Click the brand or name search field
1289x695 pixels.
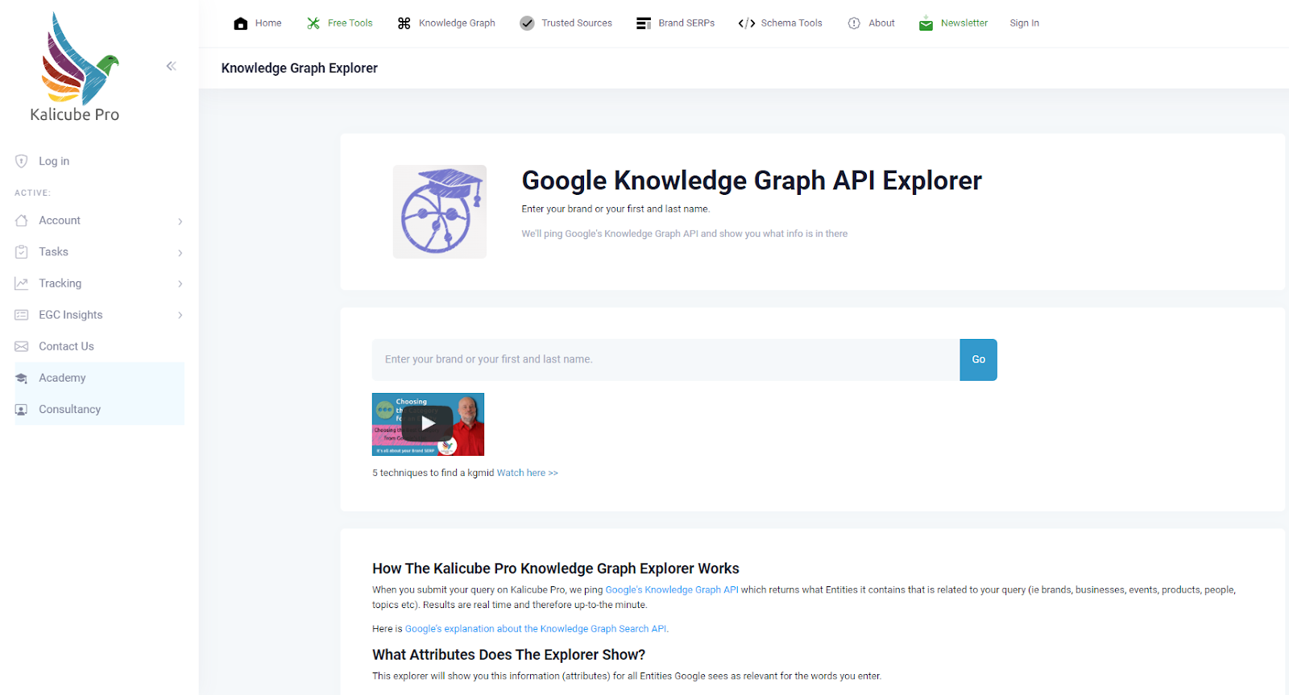[665, 360]
